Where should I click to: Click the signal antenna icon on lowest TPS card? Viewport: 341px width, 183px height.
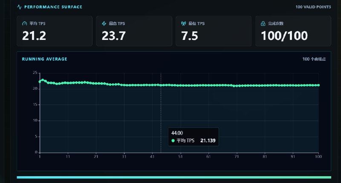(184, 23)
